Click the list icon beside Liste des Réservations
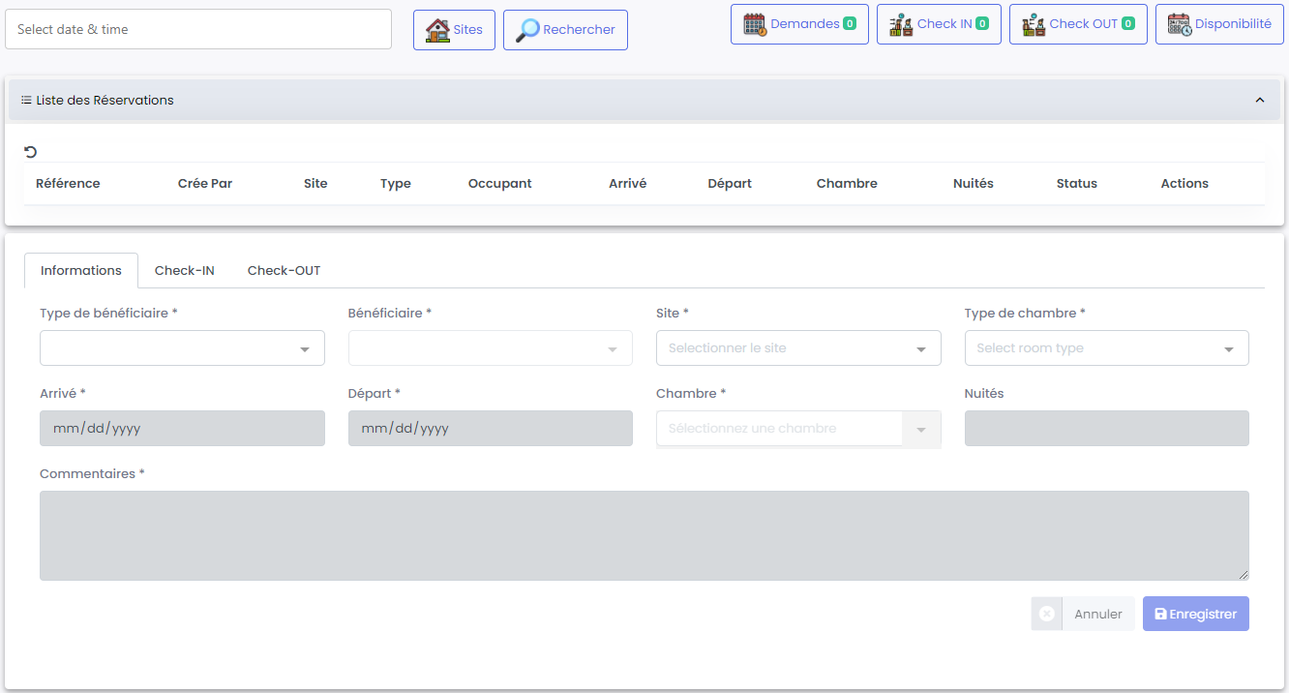 pos(26,100)
